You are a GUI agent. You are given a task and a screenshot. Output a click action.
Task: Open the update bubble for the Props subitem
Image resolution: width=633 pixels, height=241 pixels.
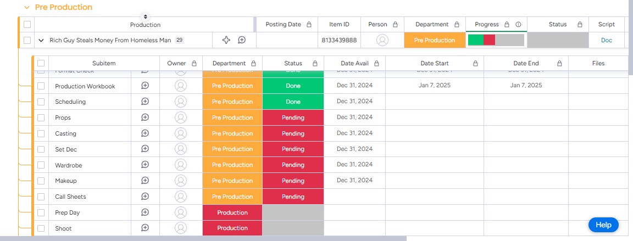click(145, 117)
